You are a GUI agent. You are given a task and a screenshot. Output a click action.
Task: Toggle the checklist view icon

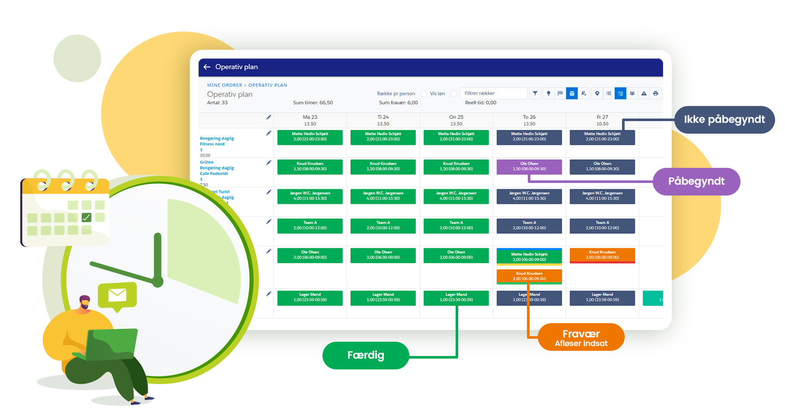tap(620, 93)
